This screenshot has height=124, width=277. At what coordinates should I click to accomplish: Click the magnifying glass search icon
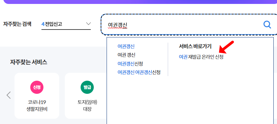267,25
